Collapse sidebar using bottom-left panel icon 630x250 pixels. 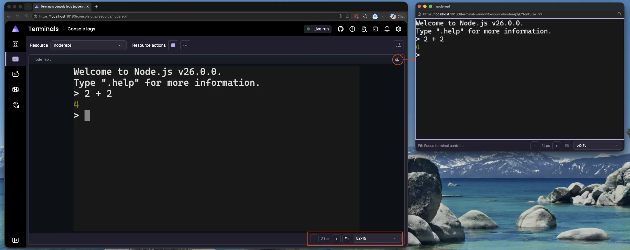pyautogui.click(x=15, y=240)
